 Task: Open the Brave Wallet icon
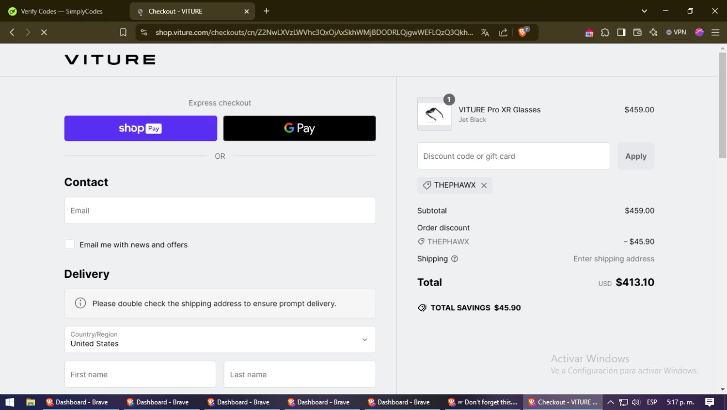pos(637,32)
